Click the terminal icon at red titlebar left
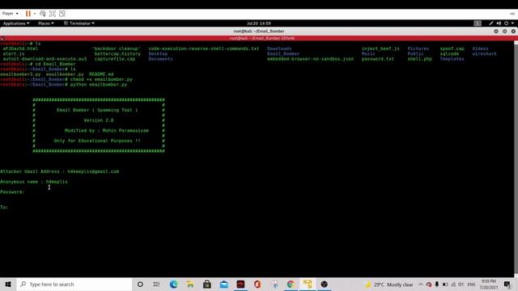 coord(2,38)
